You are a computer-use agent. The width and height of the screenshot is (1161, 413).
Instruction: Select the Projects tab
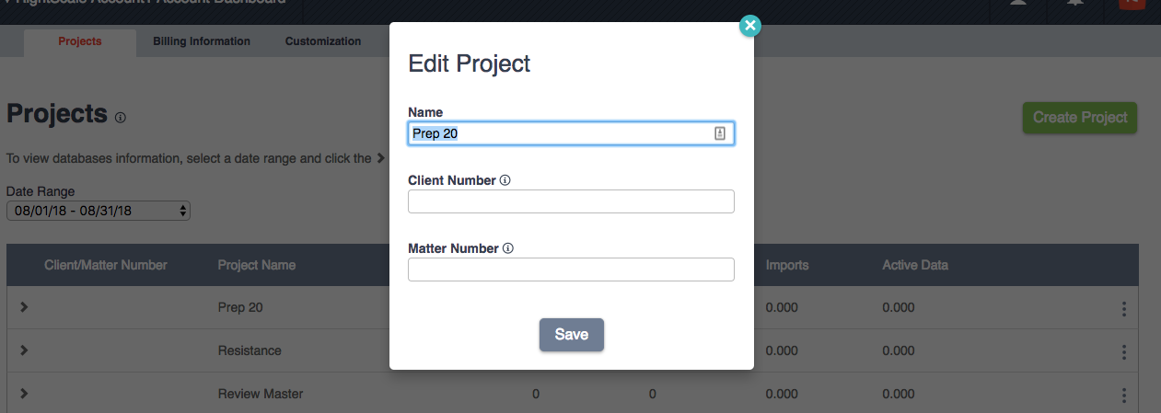(80, 42)
